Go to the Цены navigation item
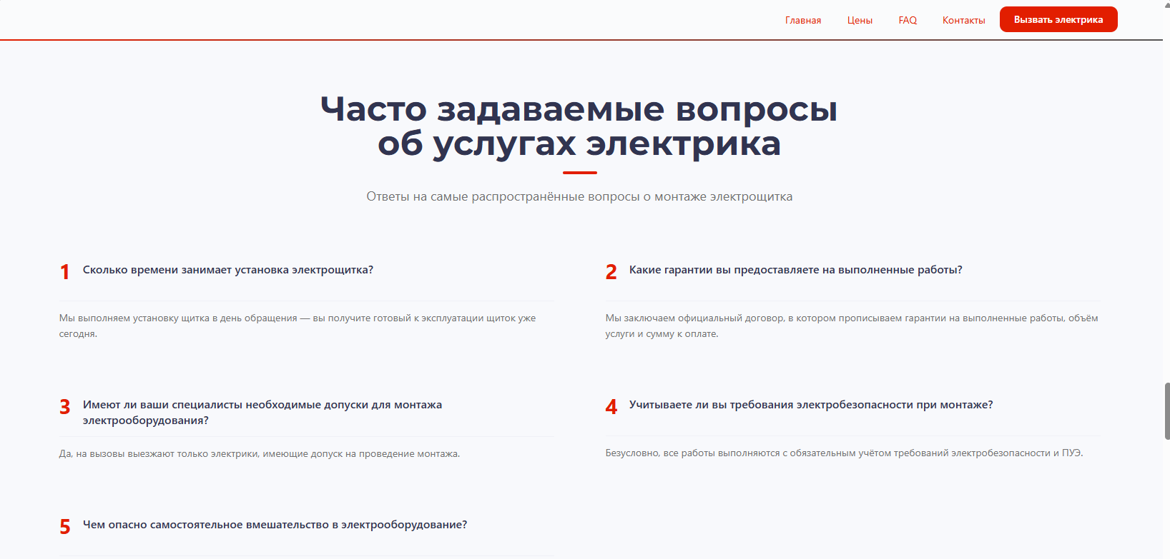This screenshot has width=1170, height=559. click(860, 20)
